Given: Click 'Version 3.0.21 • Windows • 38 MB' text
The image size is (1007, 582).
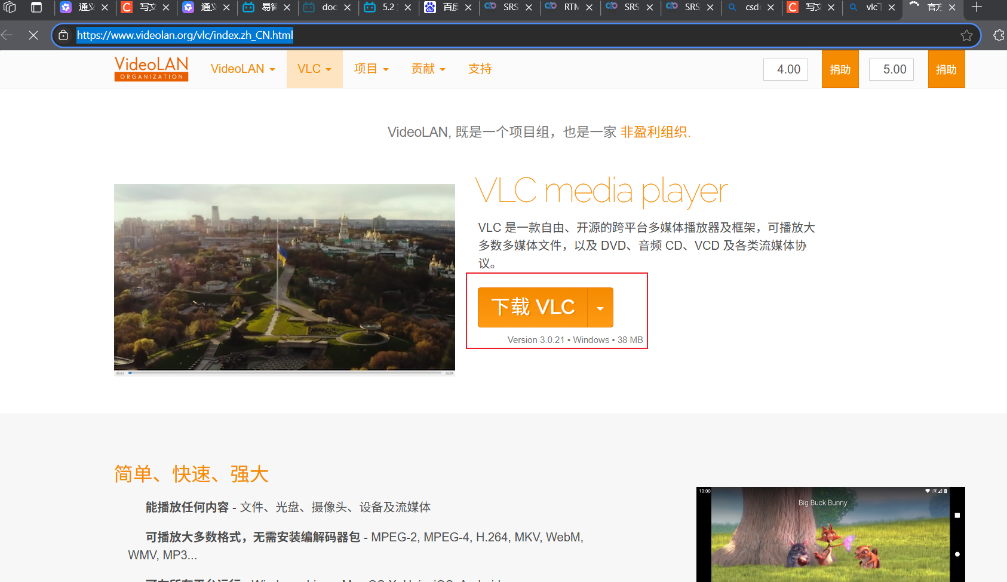Looking at the screenshot, I should coord(575,340).
